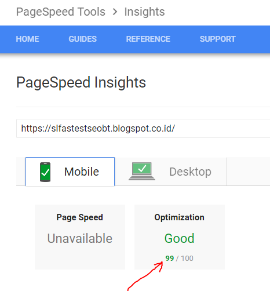The image size is (270, 291).
Task: Click the Unavailable page speed text
Action: tap(80, 238)
